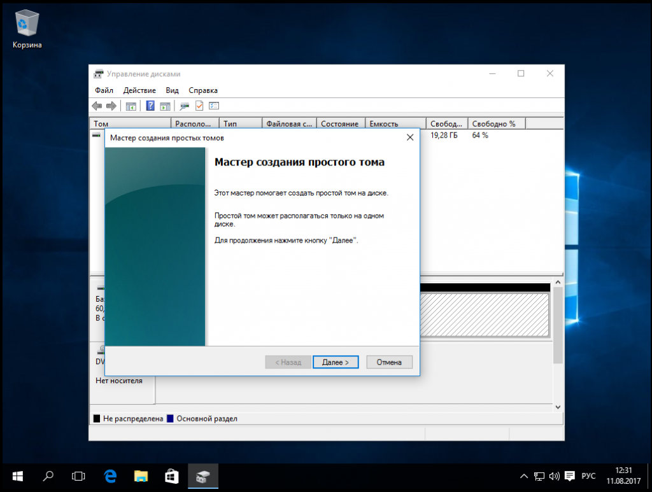Screen dimensions: 652x492
Task: Click the Back arrow in toolbar
Action: click(97, 106)
